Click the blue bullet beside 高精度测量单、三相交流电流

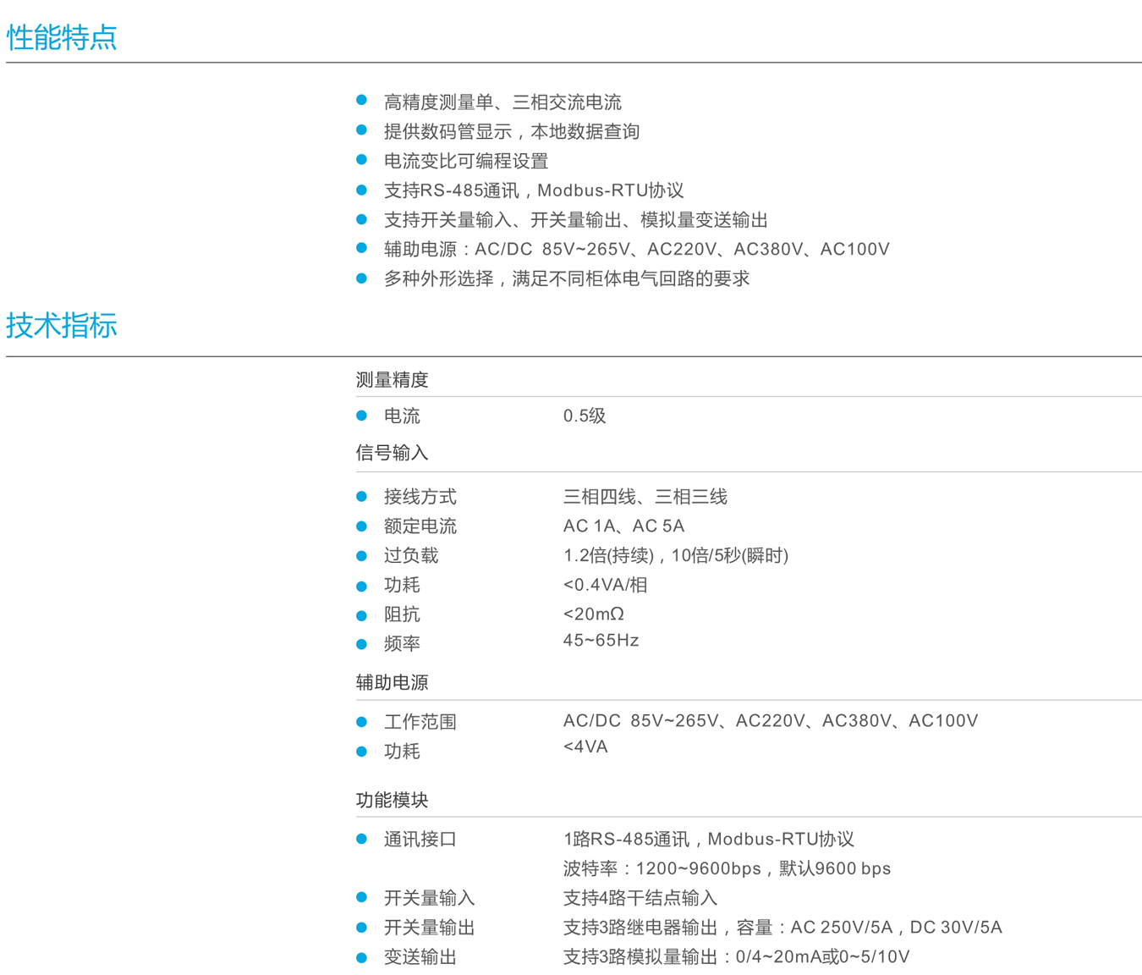tap(362, 101)
